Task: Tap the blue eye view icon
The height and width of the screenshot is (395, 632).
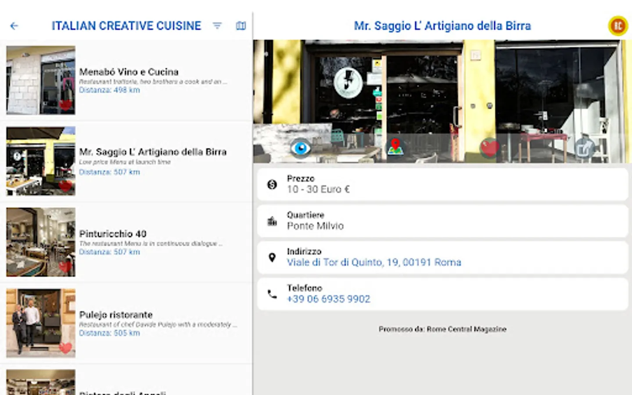Action: (301, 148)
